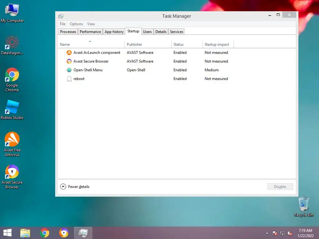Open Avast Free Antivirus desktop shortcut

[x=12, y=144]
